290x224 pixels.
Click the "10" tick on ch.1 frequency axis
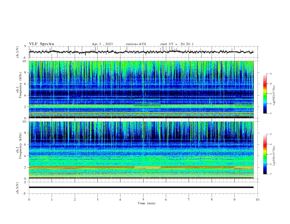click(25, 61)
